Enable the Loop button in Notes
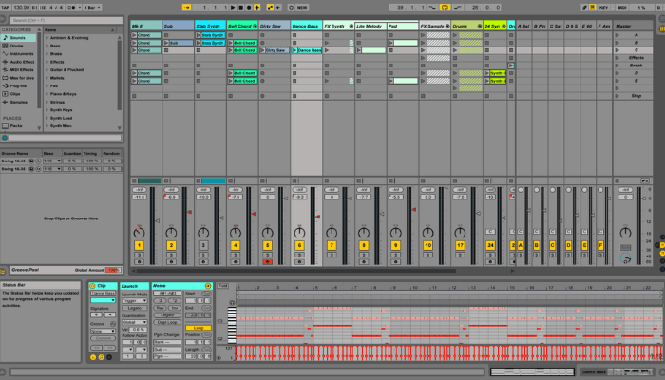This screenshot has height=380, width=665. tap(199, 327)
